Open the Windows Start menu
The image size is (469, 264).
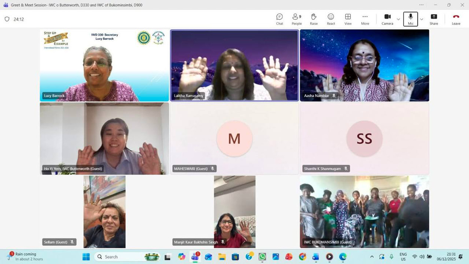[x=86, y=257]
